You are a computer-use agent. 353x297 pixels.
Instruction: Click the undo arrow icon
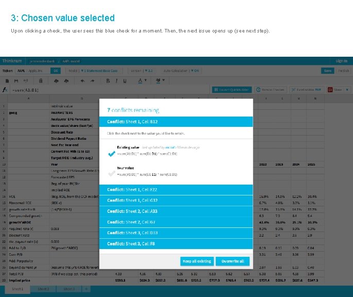[82, 81]
